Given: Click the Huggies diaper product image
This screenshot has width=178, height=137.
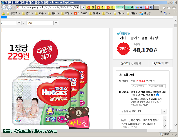Looking at the screenshot, I should (x=50, y=92).
